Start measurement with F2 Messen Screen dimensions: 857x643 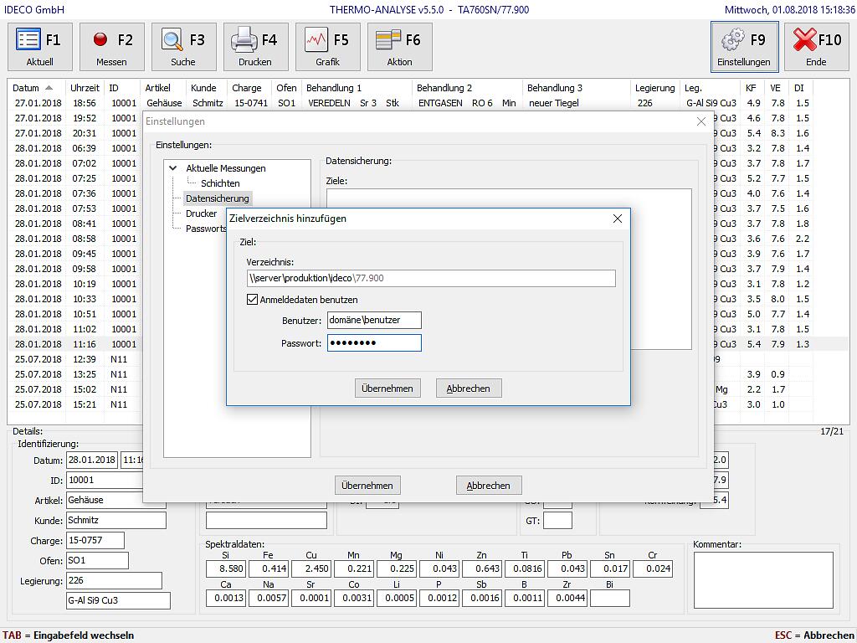(x=111, y=47)
